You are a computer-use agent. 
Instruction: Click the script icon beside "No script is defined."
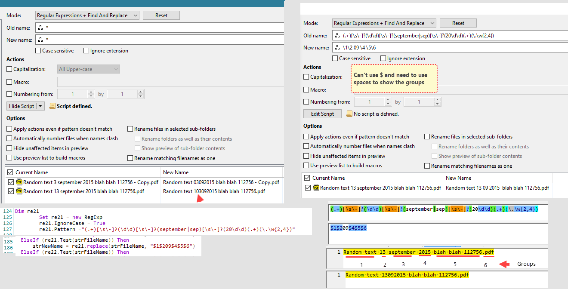coord(349,114)
